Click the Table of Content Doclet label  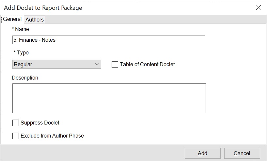click(147, 65)
